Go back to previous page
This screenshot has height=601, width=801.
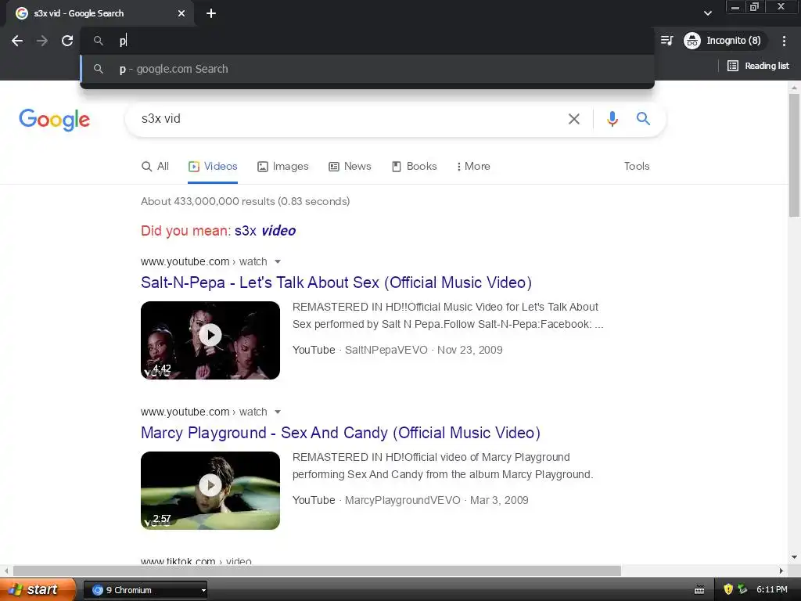pos(17,41)
